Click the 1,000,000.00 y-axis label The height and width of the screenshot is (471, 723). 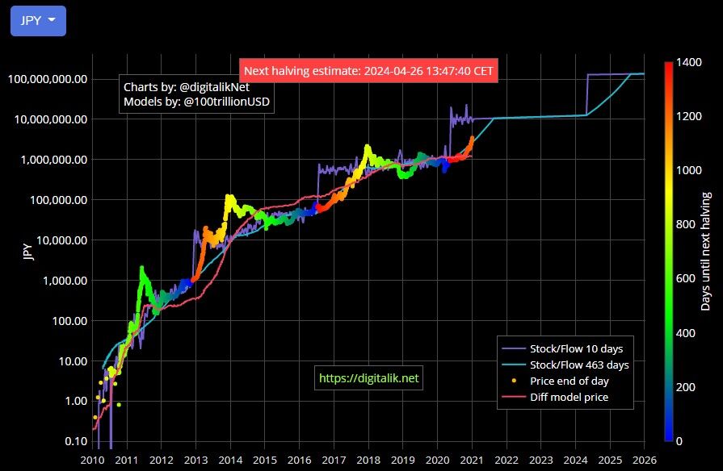click(54, 160)
